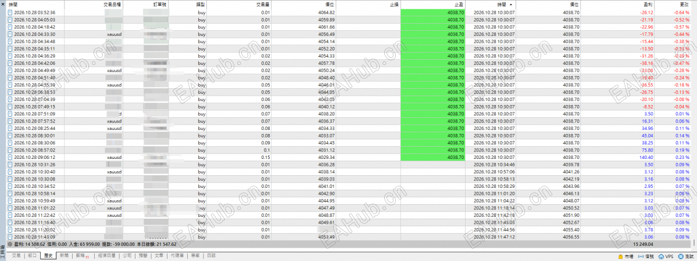Screen dimensions: 697x261
Task: Open the 市場 shopping bag icon
Action: tap(621, 256)
